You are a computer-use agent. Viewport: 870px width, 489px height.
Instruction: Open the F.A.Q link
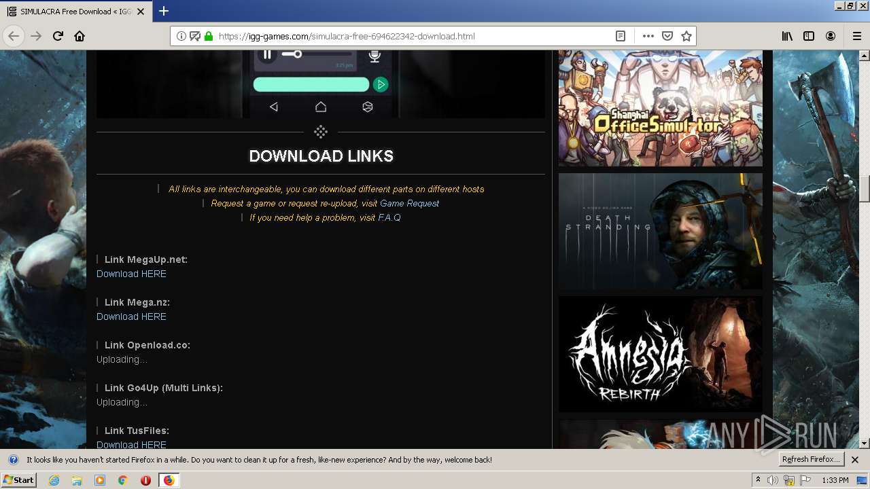(389, 217)
